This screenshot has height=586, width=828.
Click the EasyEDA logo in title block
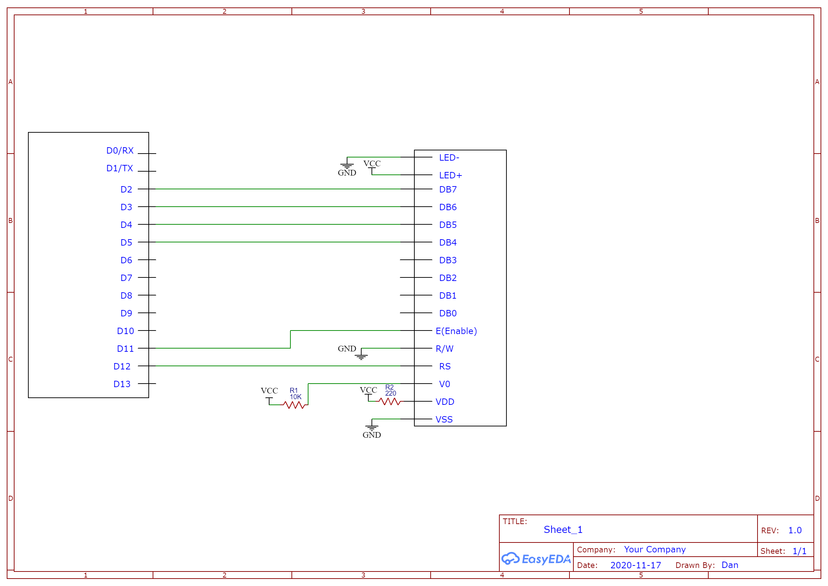pos(536,559)
